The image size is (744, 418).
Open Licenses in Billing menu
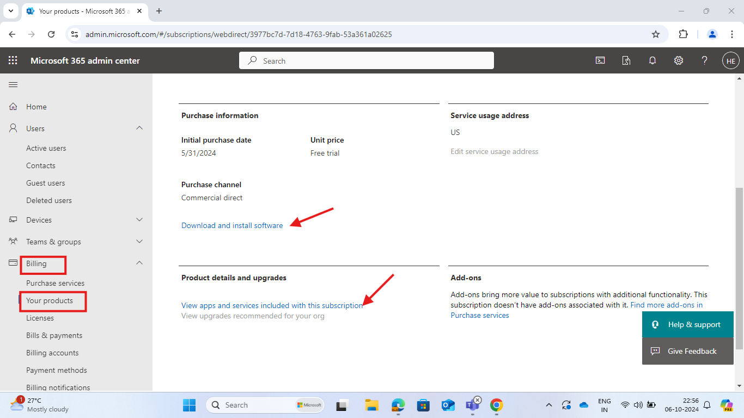[40, 318]
